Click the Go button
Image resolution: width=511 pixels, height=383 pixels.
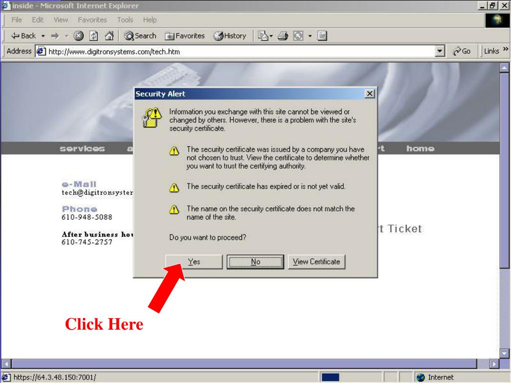(462, 51)
